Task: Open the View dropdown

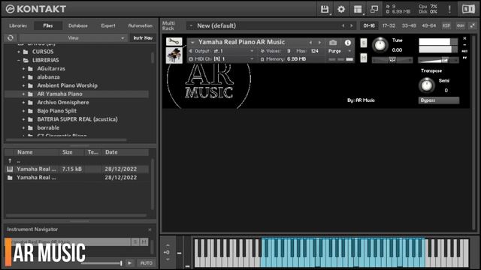Action: pyautogui.click(x=73, y=37)
